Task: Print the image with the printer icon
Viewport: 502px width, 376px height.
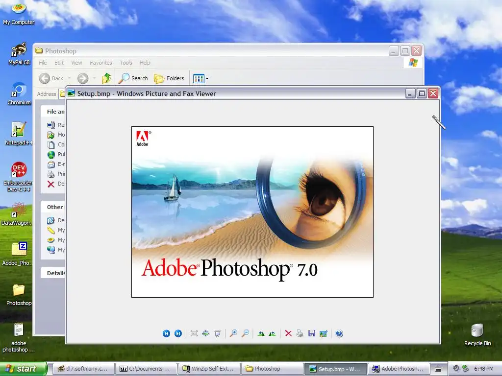Action: (x=300, y=333)
